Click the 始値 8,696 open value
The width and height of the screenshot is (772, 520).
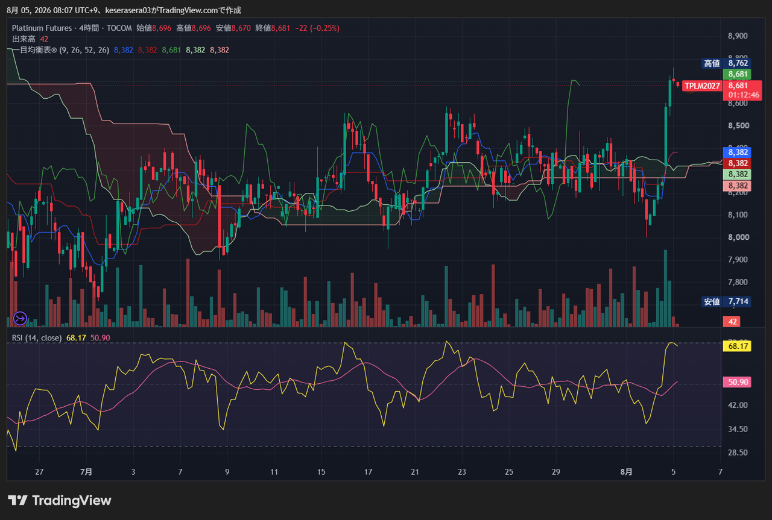[x=154, y=28]
